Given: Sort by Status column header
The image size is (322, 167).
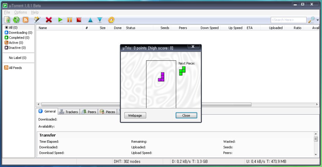Looking at the screenshot, I should pos(139,28).
